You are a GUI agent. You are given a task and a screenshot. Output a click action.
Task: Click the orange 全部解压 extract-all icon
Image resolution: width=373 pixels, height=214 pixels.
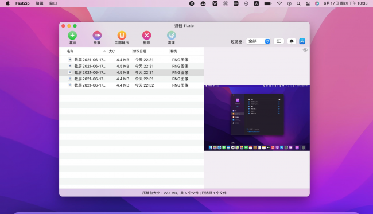point(122,36)
